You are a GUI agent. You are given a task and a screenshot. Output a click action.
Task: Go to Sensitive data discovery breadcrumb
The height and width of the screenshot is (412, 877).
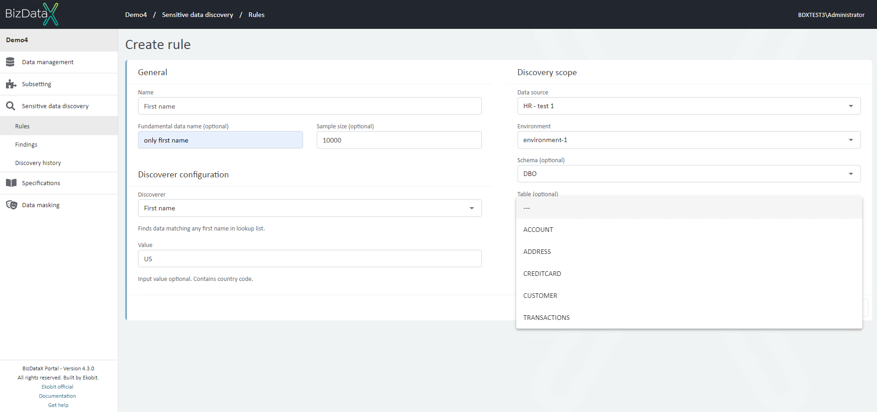pyautogui.click(x=198, y=15)
